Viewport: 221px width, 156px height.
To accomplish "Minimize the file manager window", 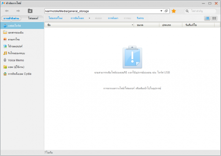I will coord(203,3).
